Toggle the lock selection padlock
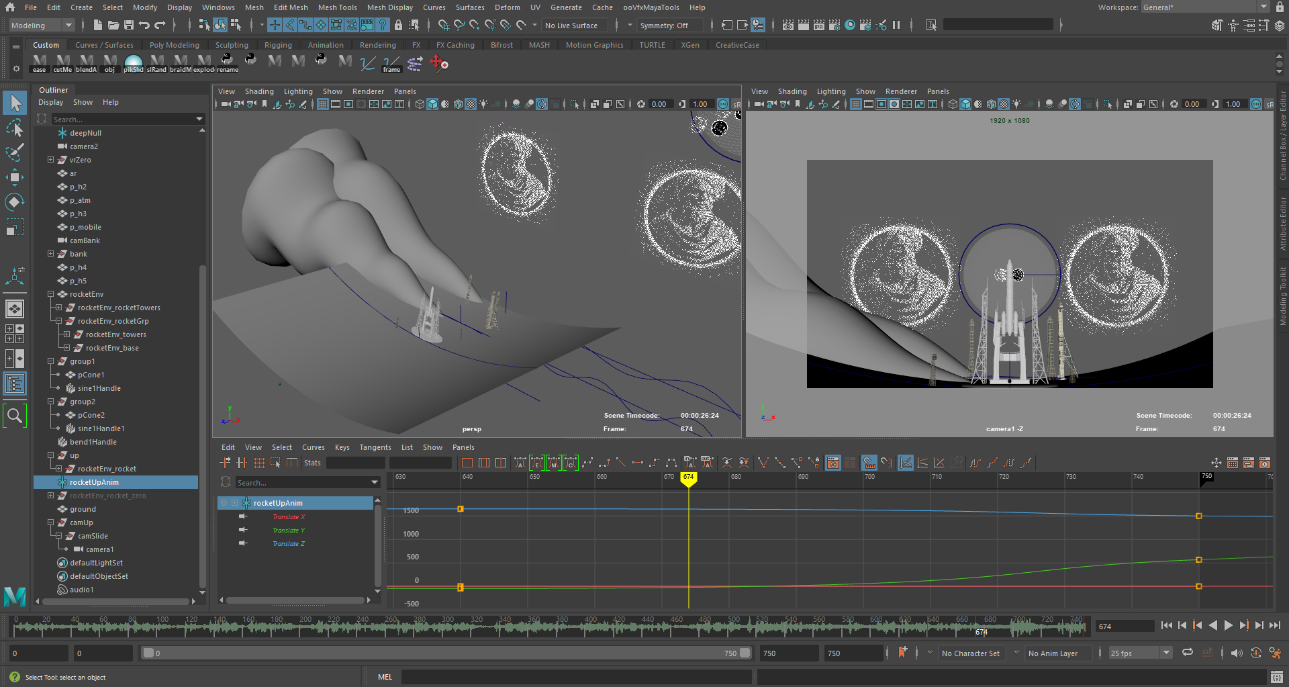The height and width of the screenshot is (687, 1289). point(398,26)
